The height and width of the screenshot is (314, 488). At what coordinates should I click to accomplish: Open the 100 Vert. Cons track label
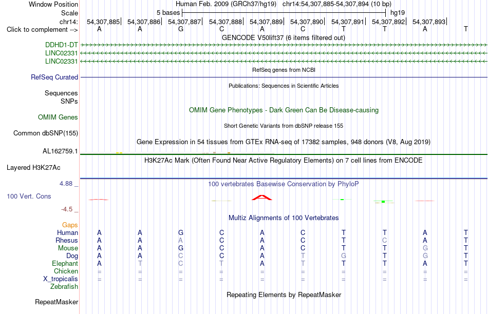tap(29, 196)
